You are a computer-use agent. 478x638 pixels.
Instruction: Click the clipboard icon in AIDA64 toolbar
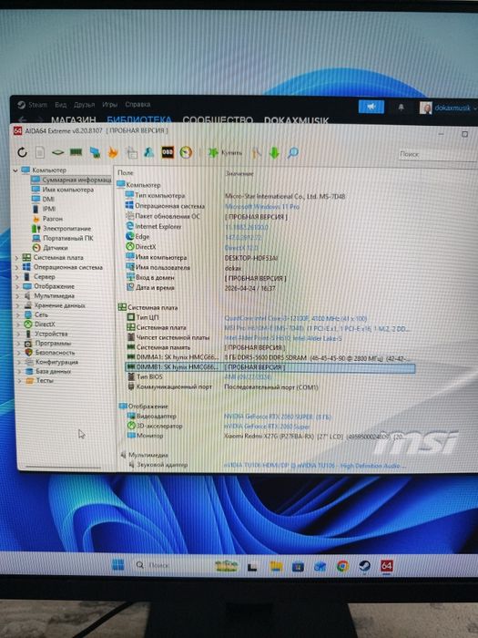click(x=132, y=152)
